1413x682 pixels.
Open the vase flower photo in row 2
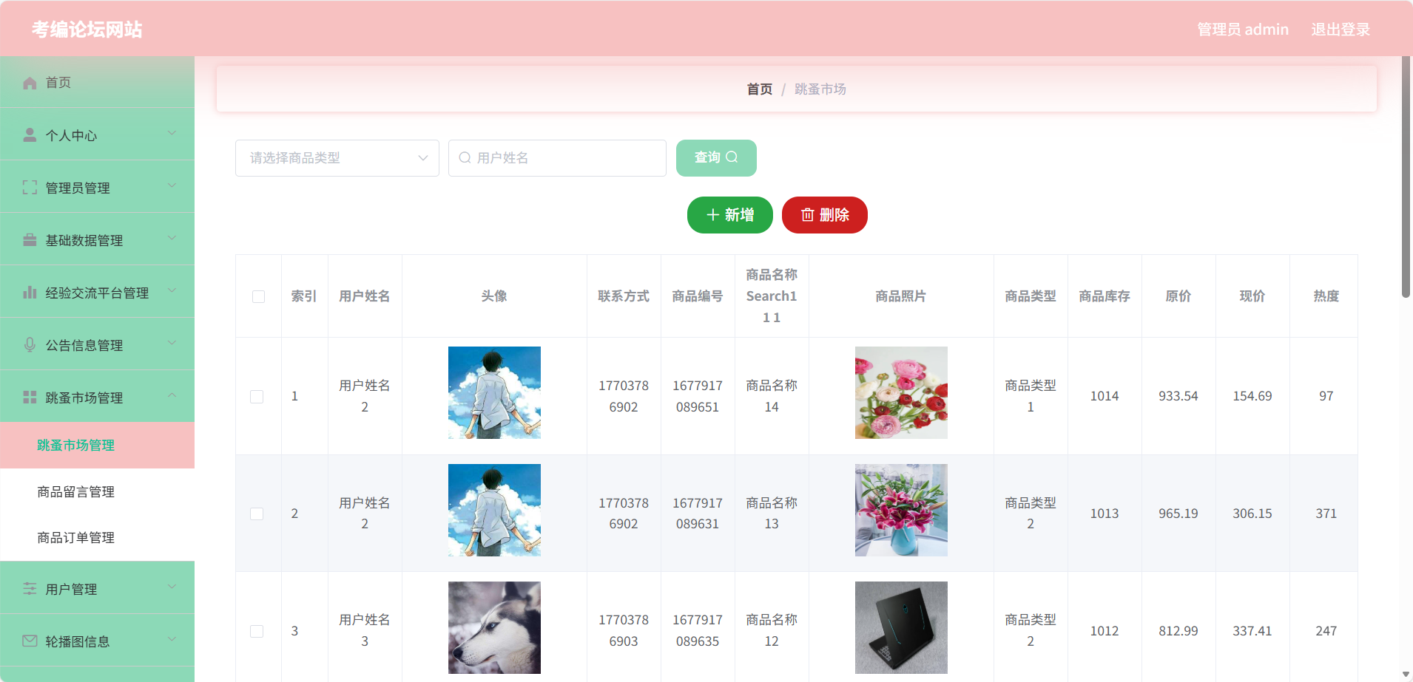pyautogui.click(x=901, y=511)
